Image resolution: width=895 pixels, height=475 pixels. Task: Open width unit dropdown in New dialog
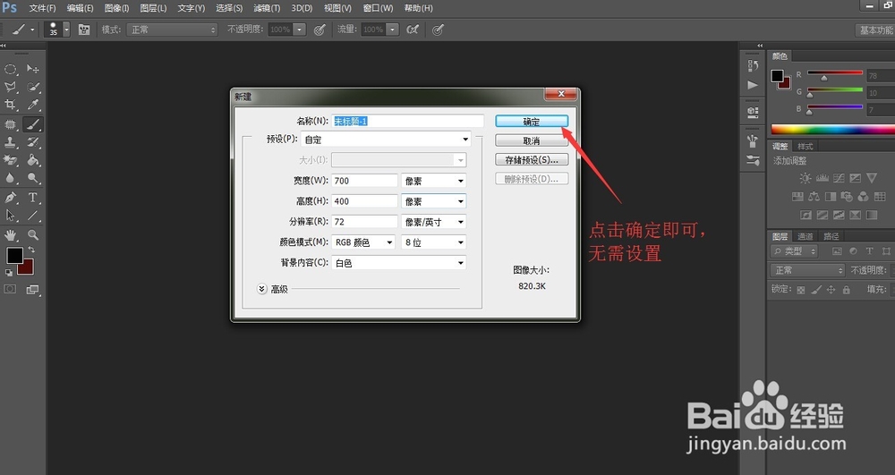coord(434,181)
